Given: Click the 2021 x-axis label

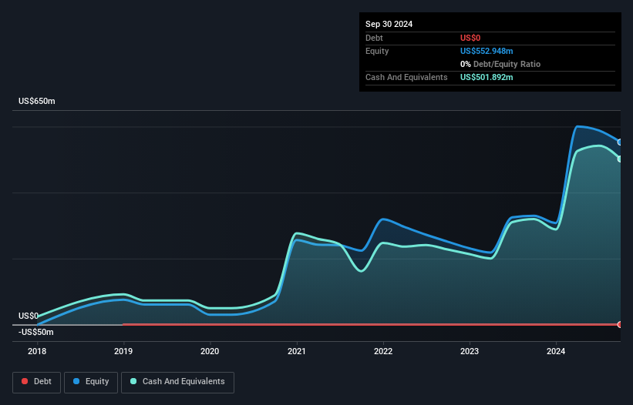Looking at the screenshot, I should (x=296, y=351).
